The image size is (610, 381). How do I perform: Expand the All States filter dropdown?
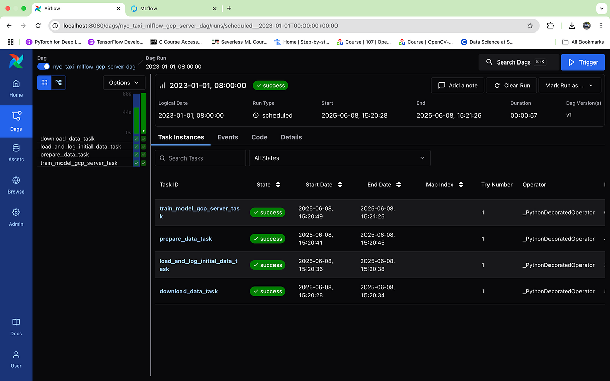(339, 158)
